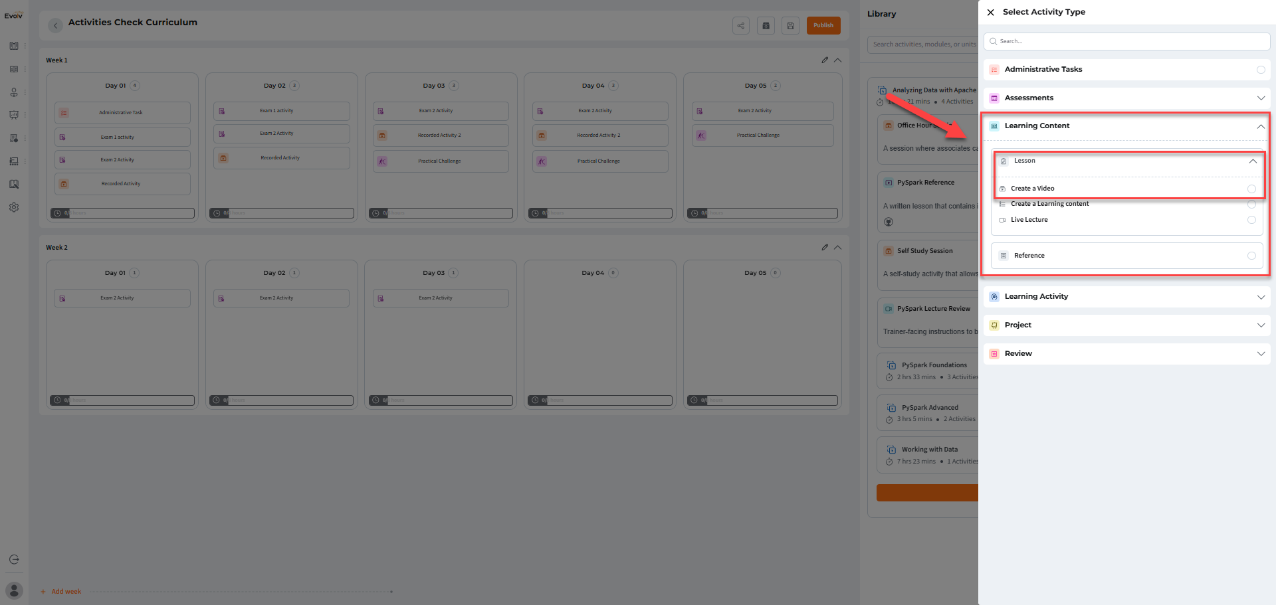Open the person icon in the sidebar
This screenshot has height=605, width=1276.
pos(14,92)
